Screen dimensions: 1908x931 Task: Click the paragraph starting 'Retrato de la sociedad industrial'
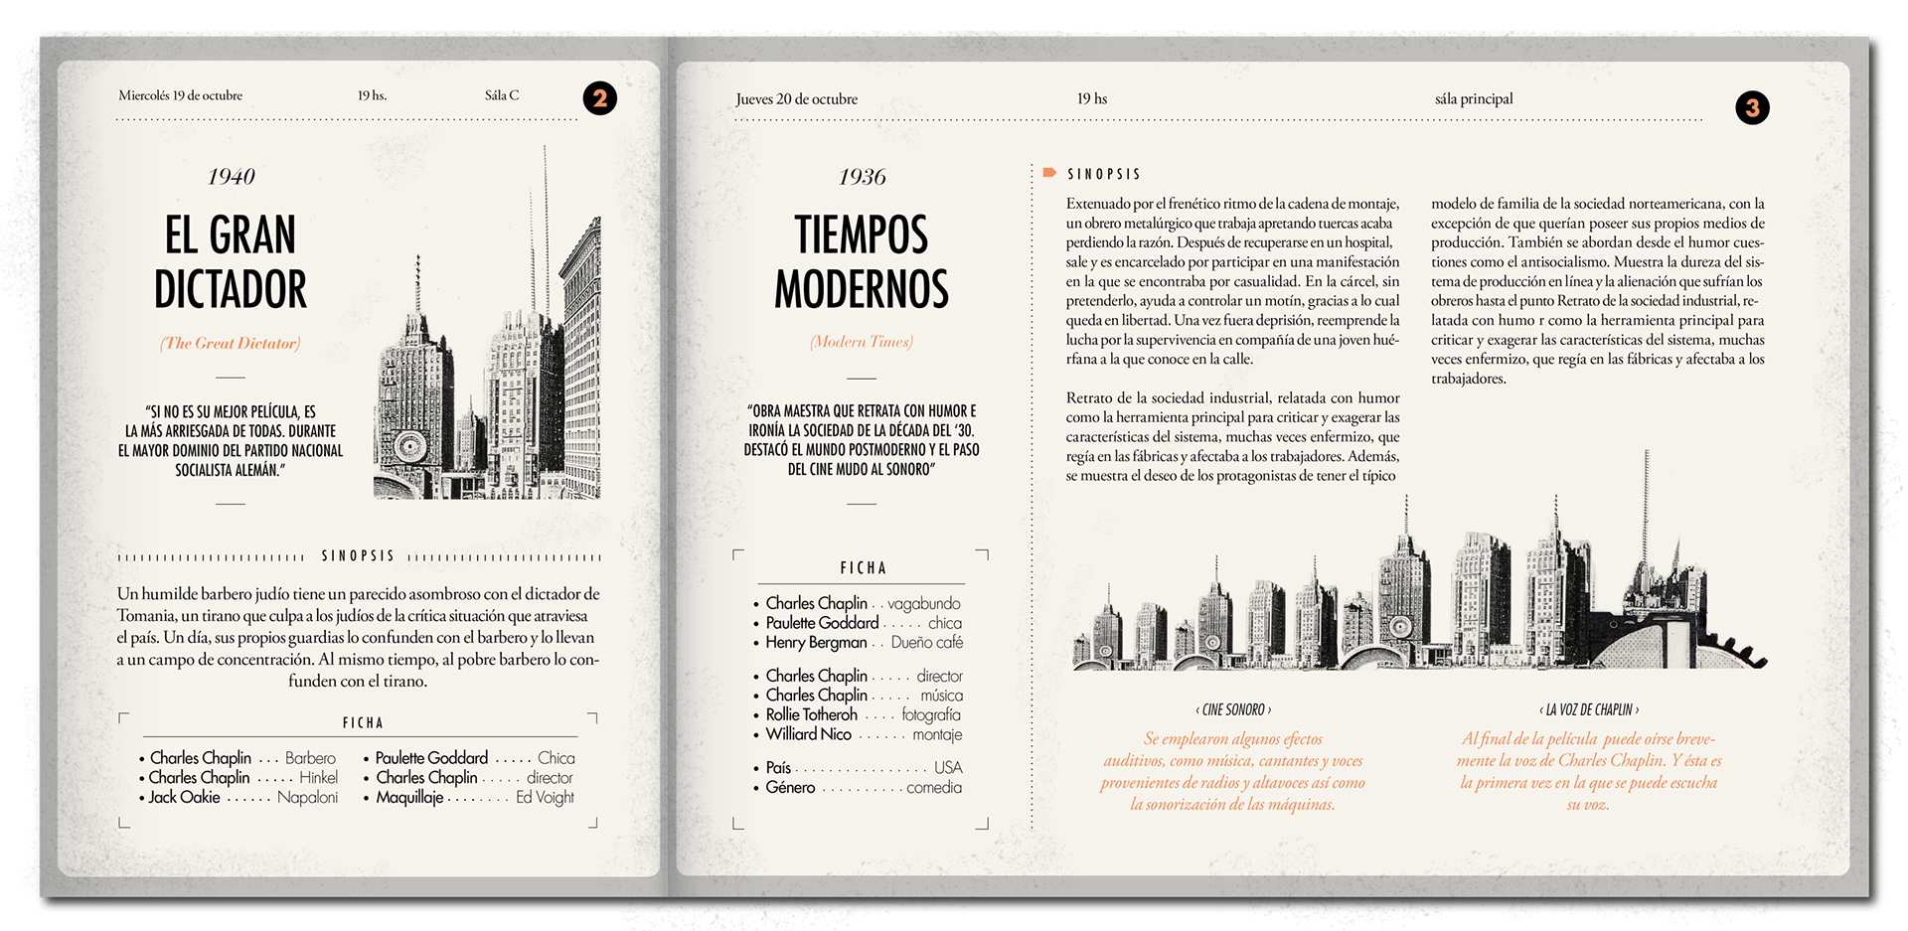tap(1232, 437)
